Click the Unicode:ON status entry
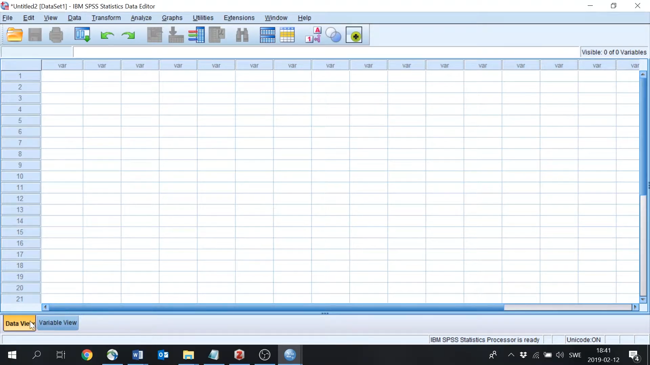Screen dimensions: 650x365 pos(584,340)
